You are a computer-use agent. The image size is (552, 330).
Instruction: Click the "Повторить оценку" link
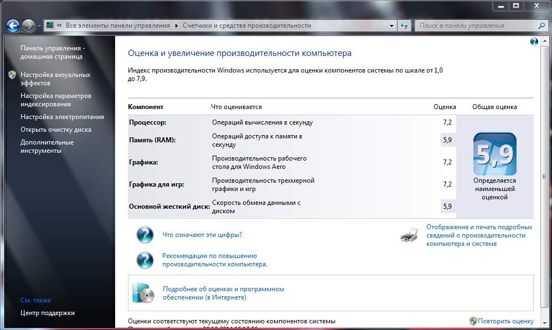[505, 321]
